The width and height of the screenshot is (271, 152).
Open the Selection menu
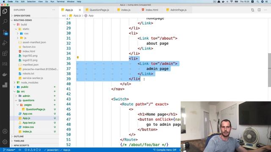31,2
